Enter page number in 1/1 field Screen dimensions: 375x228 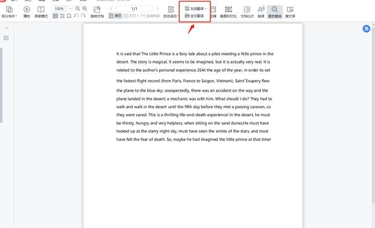point(134,9)
